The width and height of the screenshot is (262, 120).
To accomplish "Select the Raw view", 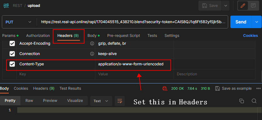I will coord(29,101).
